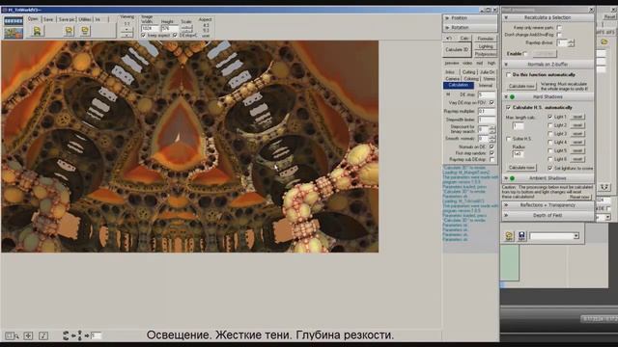This screenshot has height=347, width=618.
Task: Toggle the First step random checkbox
Action: [x=492, y=153]
